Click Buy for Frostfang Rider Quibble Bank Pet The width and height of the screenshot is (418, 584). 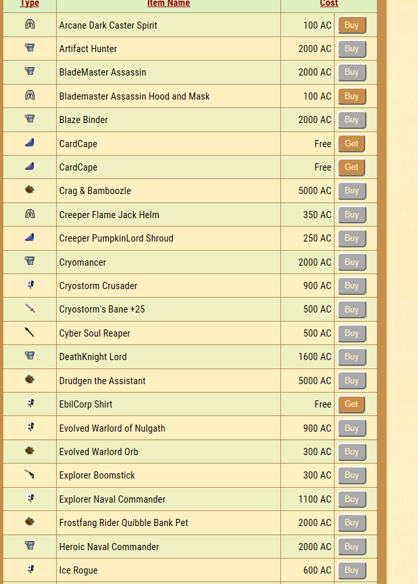[x=351, y=523]
